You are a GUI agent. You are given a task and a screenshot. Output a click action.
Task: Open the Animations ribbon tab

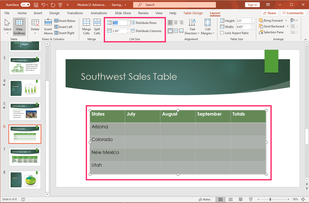coord(99,13)
